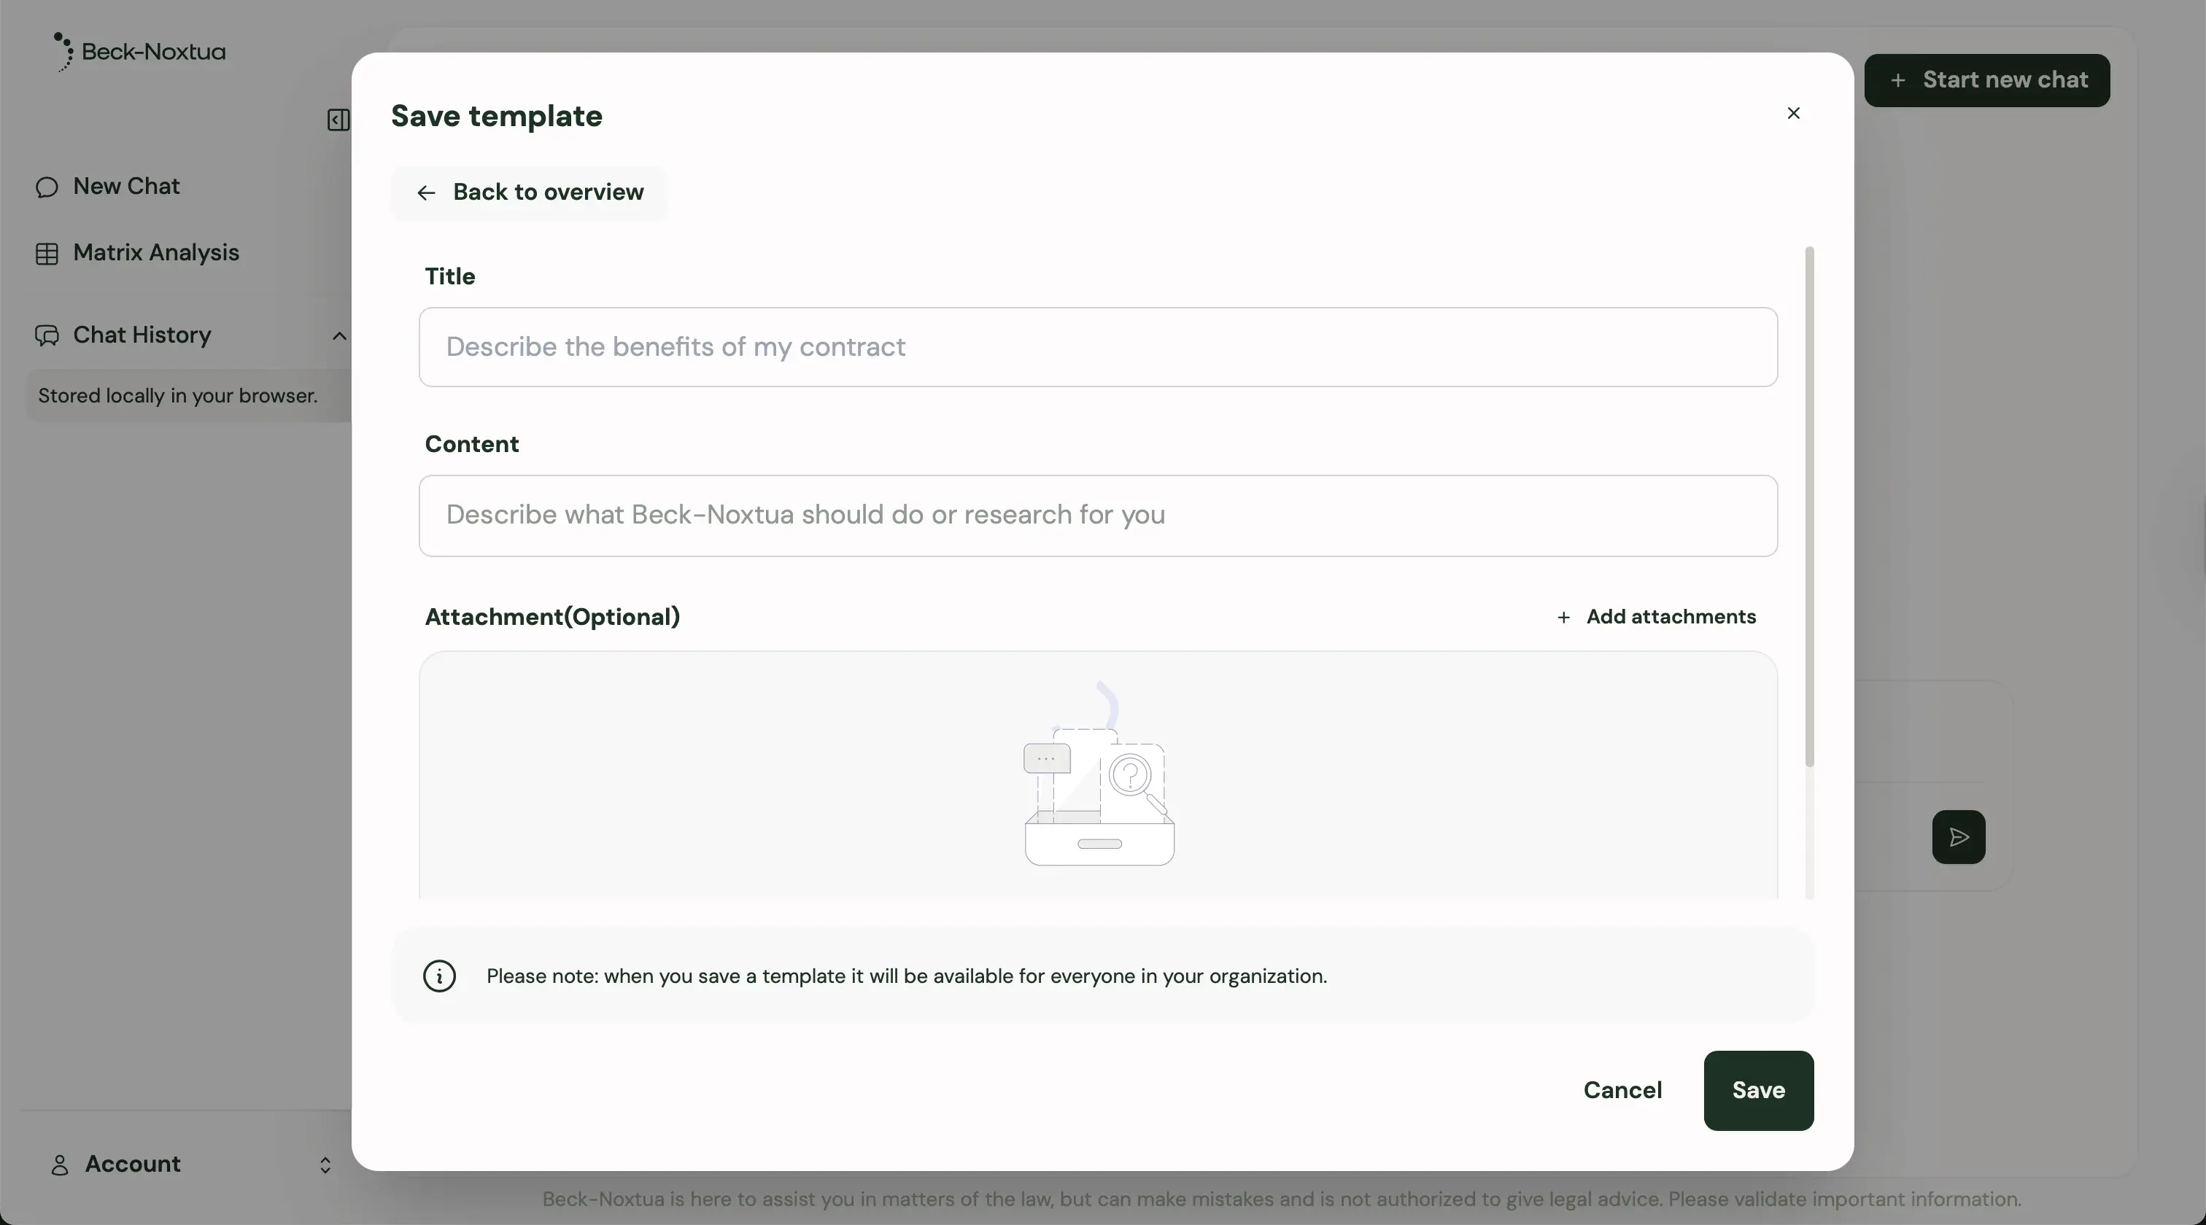
Task: Click the info icon beside the note
Action: click(439, 976)
